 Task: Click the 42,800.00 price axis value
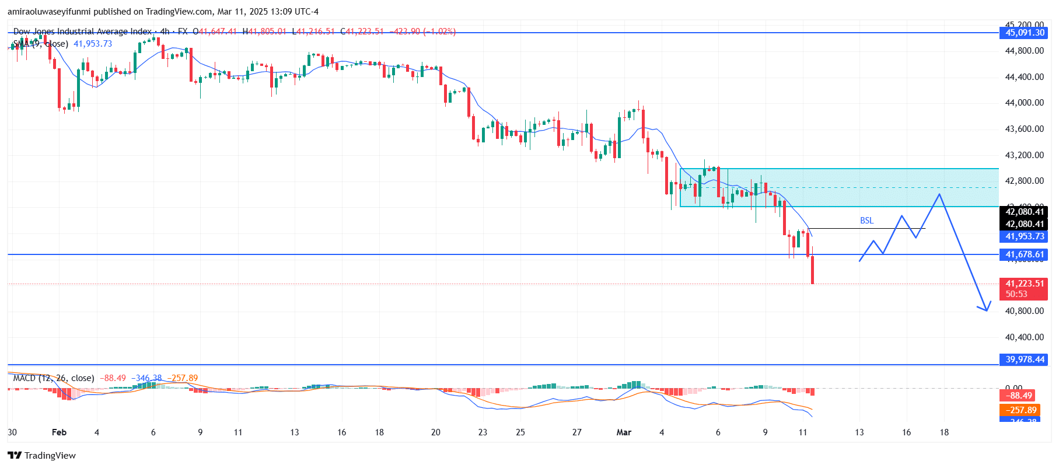click(1025, 181)
